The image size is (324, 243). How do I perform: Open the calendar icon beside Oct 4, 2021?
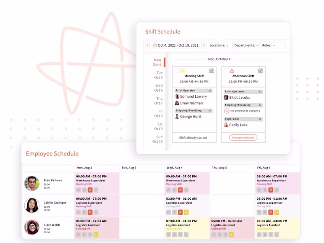pos(155,45)
